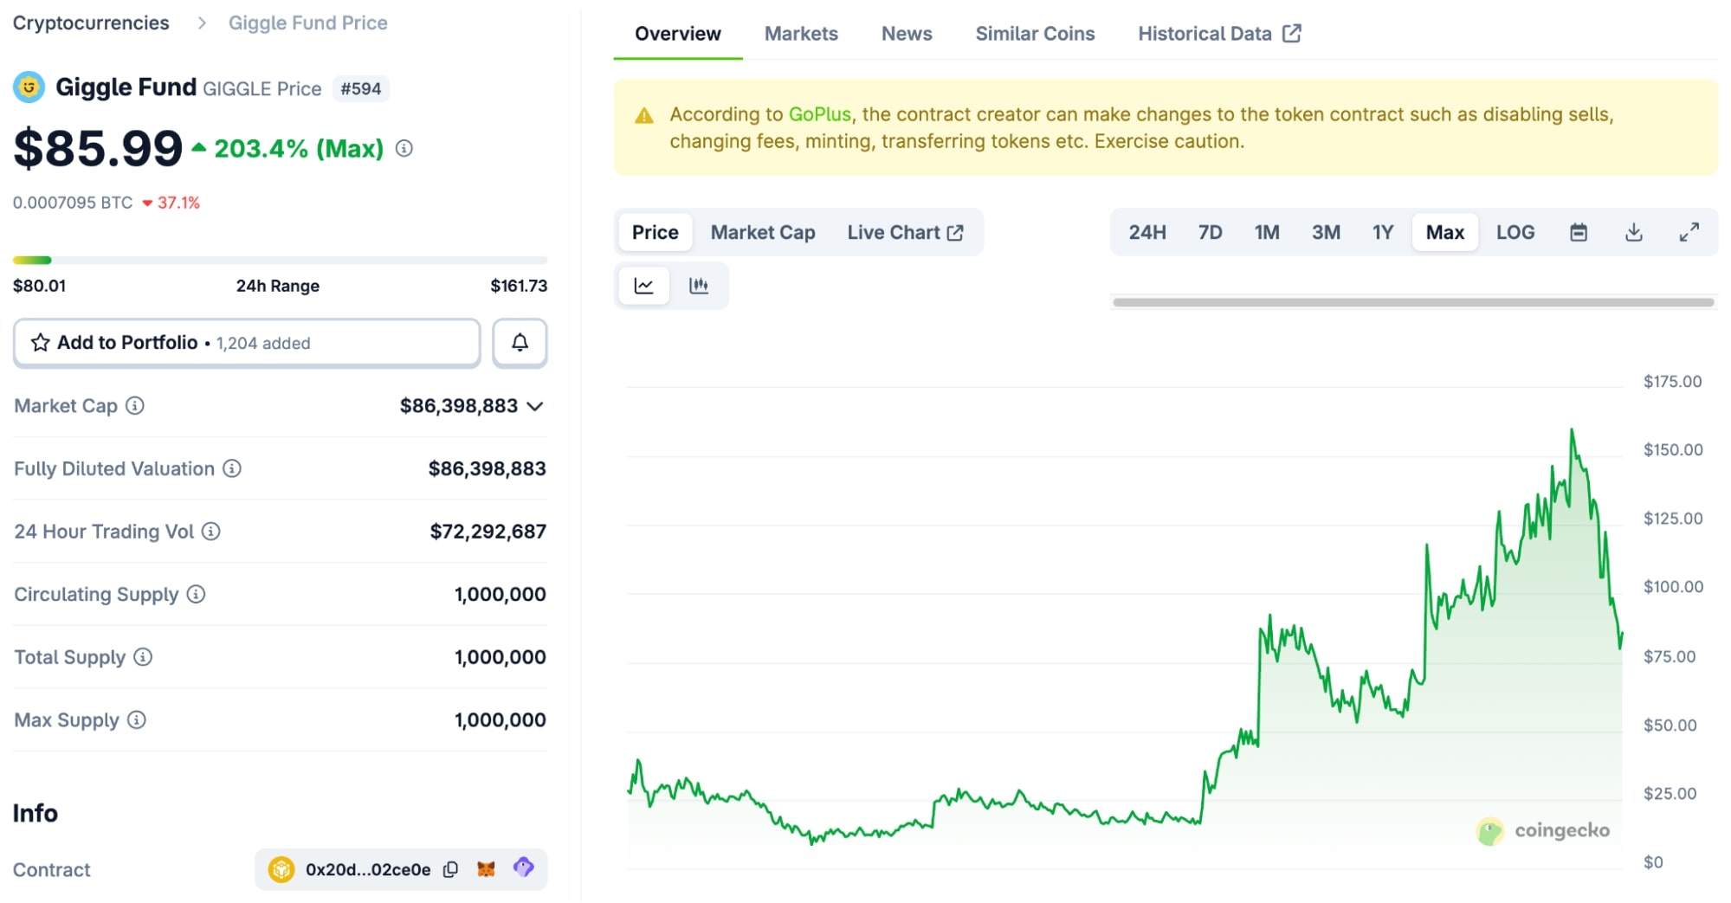Open the GoPlus link in warning
This screenshot has width=1731, height=903.
819,114
